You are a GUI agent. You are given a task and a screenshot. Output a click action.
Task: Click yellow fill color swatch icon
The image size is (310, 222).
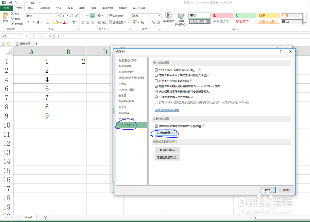pos(57,22)
